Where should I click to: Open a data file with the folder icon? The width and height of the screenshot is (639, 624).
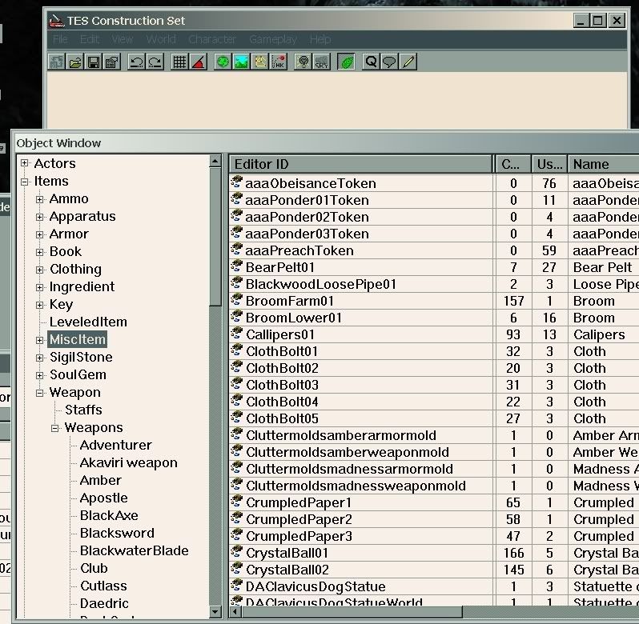[75, 62]
